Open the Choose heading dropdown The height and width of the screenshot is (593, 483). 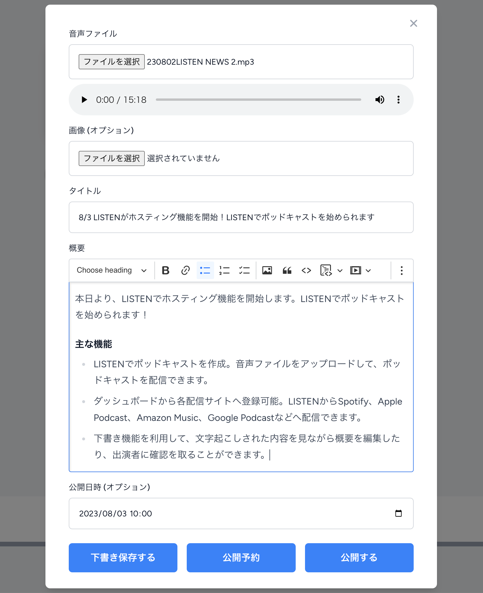tap(112, 271)
